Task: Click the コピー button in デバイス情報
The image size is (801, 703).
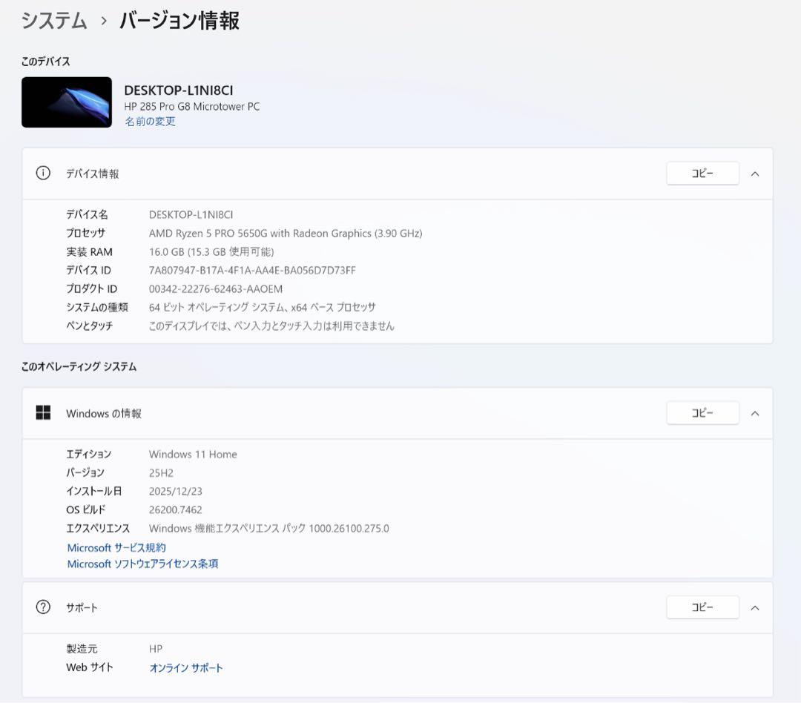Action: tap(702, 173)
